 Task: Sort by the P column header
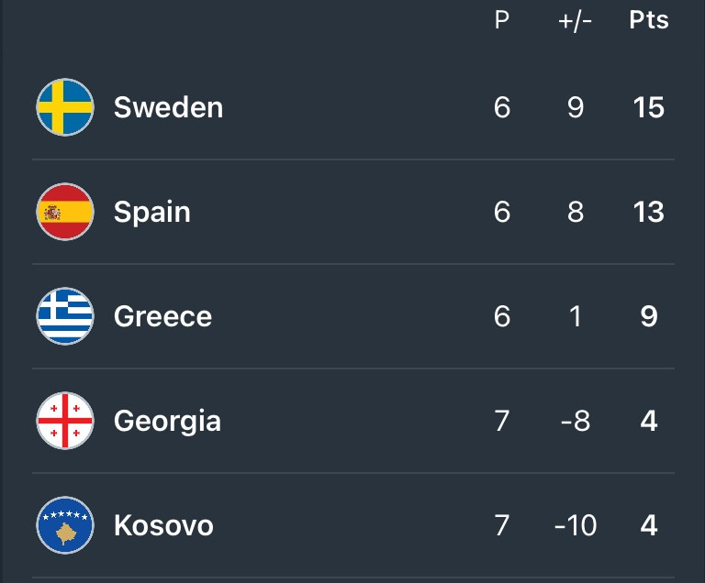point(502,20)
